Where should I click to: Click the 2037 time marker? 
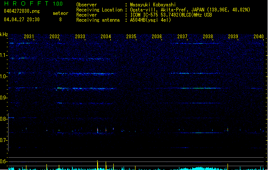[x=182, y=36]
